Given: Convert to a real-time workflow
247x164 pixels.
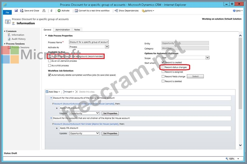Looking at the screenshot, I should click(92, 11).
